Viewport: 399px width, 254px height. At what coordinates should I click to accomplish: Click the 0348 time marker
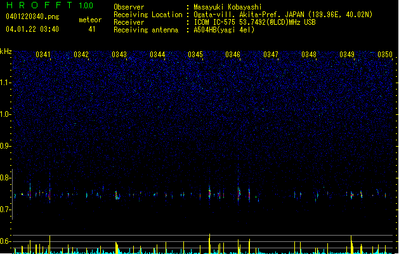[309, 55]
